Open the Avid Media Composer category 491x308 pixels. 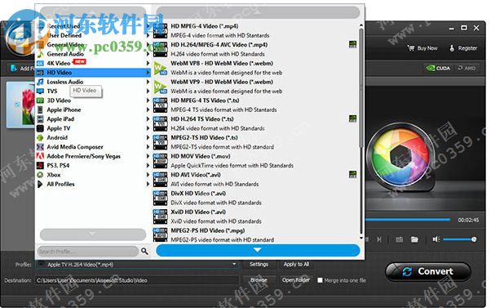(x=93, y=147)
